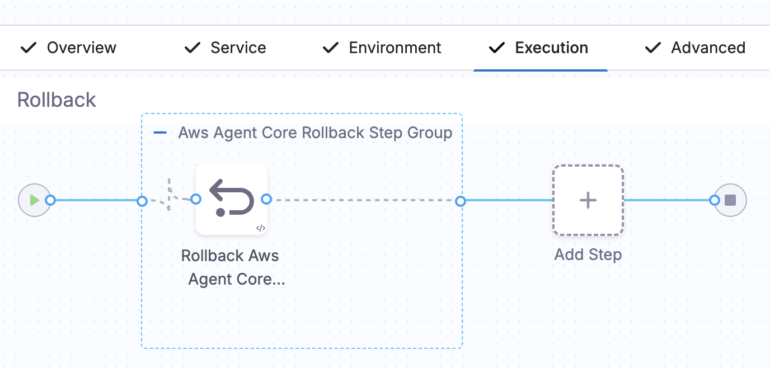Click the code symbol on rollback step
Viewport: 770px width, 369px height.
pyautogui.click(x=260, y=228)
